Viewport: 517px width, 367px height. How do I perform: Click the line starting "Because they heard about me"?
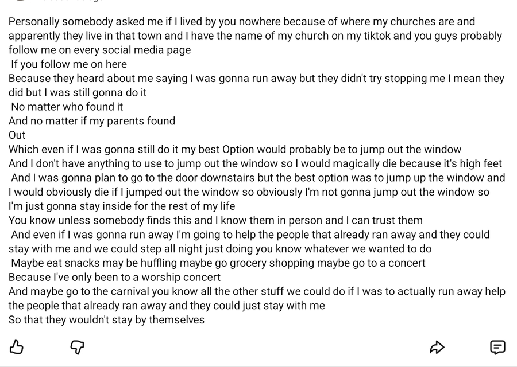click(256, 79)
